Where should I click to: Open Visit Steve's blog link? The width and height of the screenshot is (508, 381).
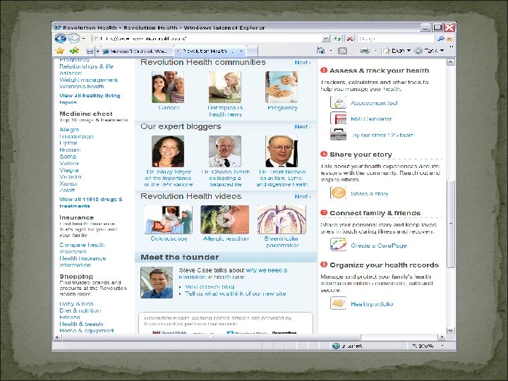[x=210, y=286]
